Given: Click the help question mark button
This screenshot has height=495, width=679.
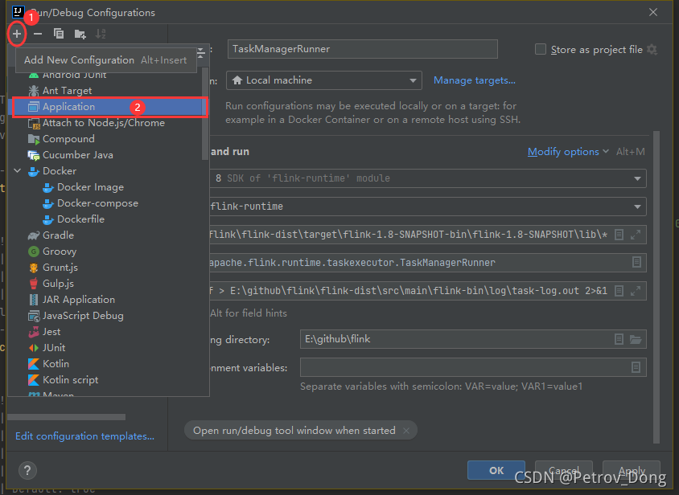Looking at the screenshot, I should click(27, 471).
